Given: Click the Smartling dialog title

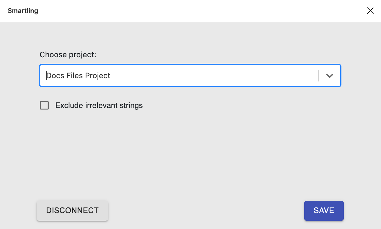Looking at the screenshot, I should [x=23, y=11].
